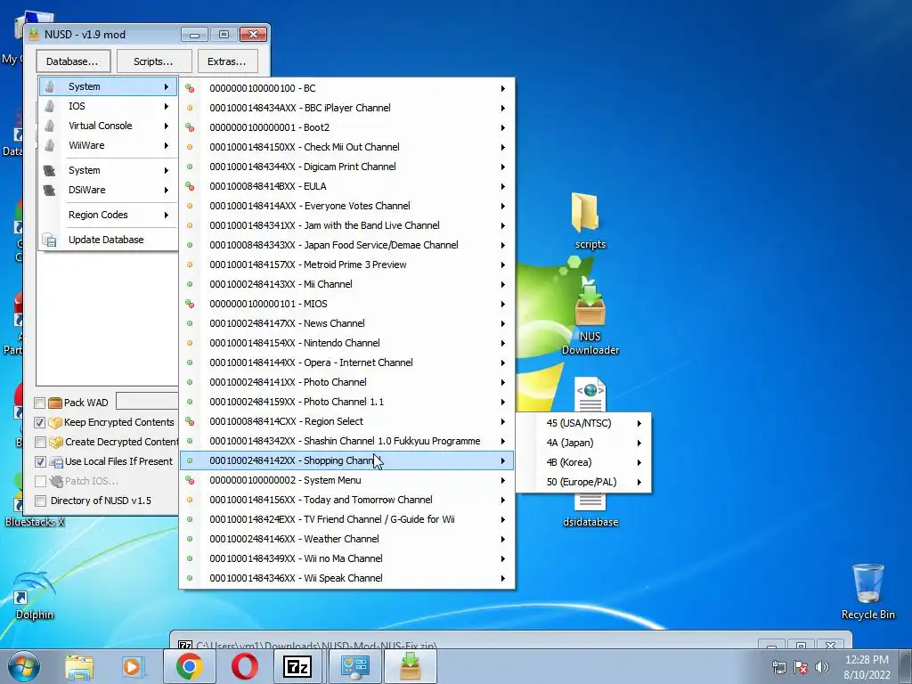Click the Wii icon beside IOS menu entry
The width and height of the screenshot is (912, 684).
pyautogui.click(x=50, y=106)
